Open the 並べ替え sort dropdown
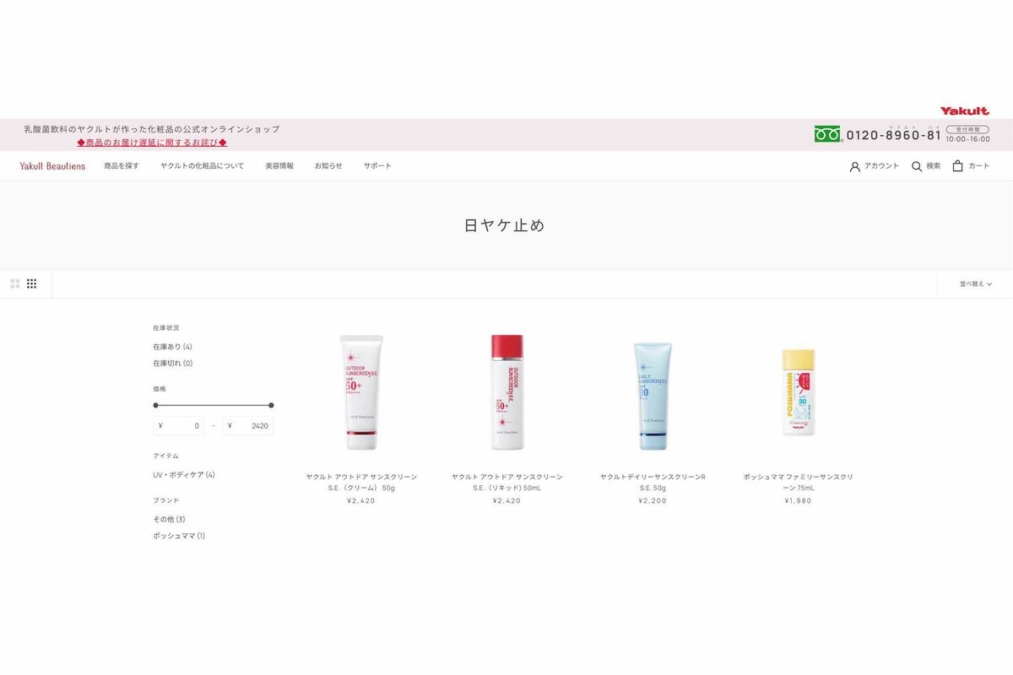This screenshot has height=675, width=1013. [x=975, y=284]
